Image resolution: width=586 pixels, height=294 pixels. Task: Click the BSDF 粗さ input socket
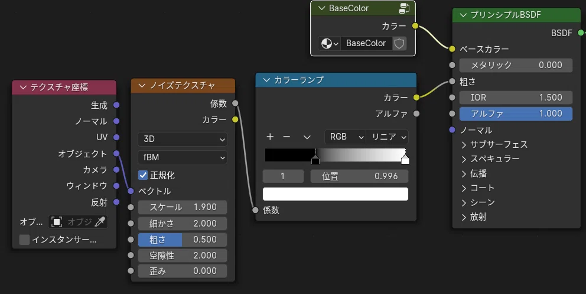[452, 81]
